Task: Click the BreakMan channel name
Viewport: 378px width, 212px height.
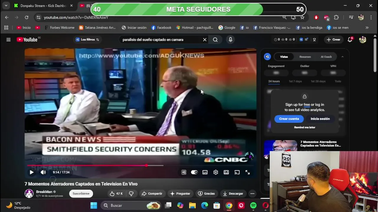Action: click(x=44, y=192)
